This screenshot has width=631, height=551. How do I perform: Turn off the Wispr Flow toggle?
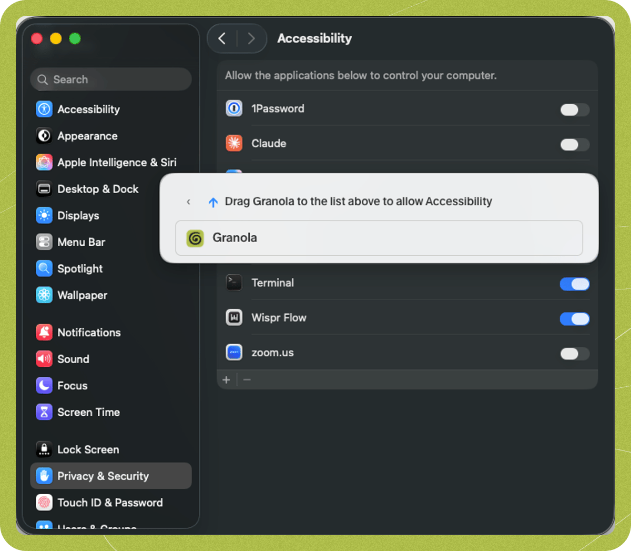(x=575, y=319)
